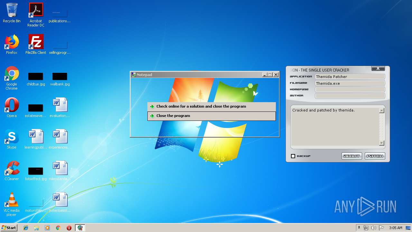Click the 'Cracked and patched by themida.' text
The image size is (412, 232).
coord(323,110)
